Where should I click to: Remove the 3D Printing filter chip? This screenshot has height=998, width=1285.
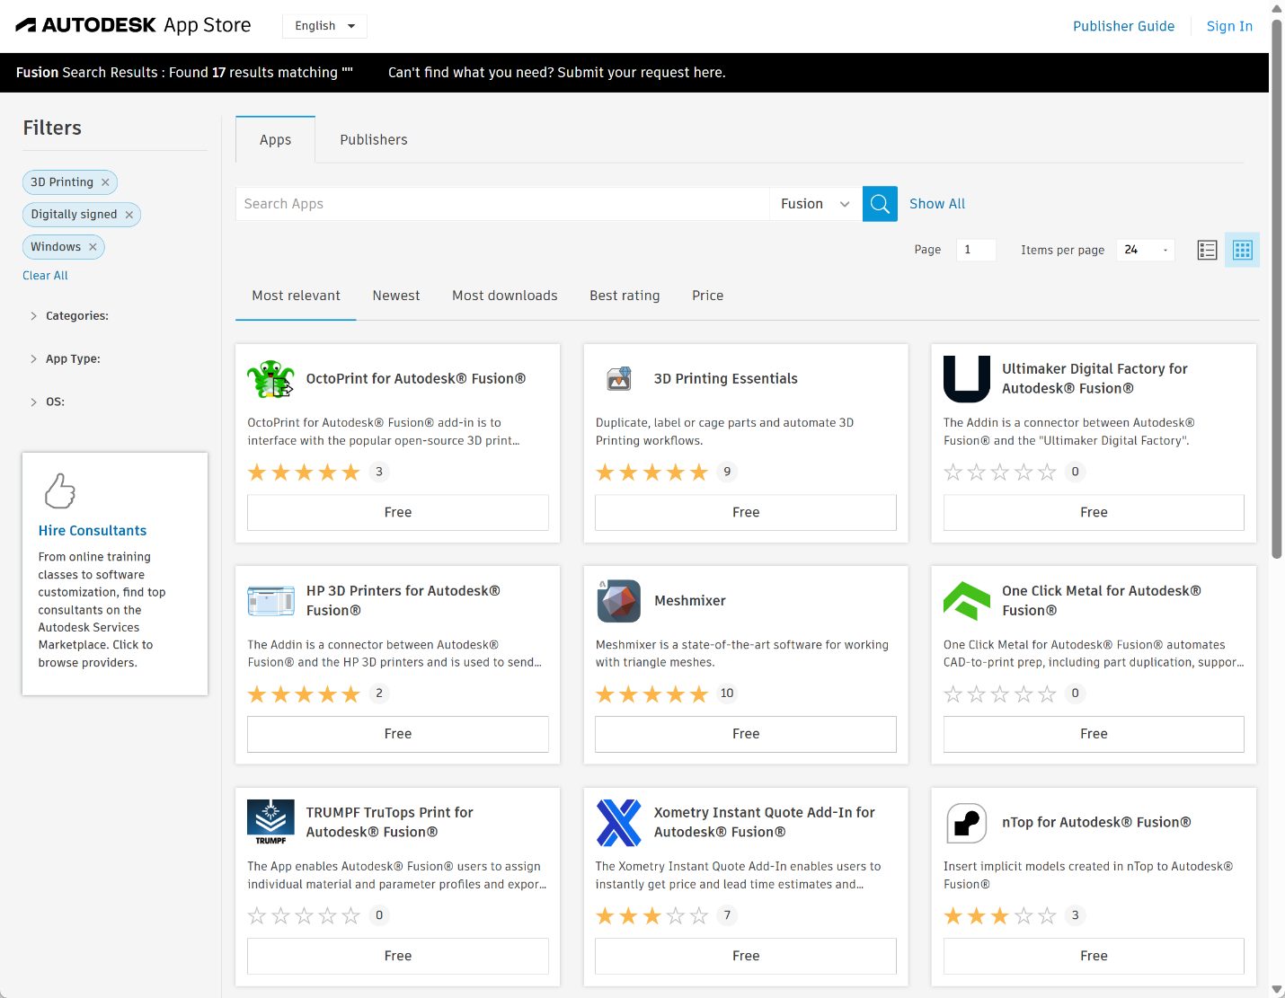[x=105, y=182]
